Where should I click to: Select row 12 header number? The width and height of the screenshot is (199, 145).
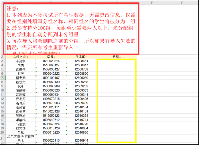2,99
